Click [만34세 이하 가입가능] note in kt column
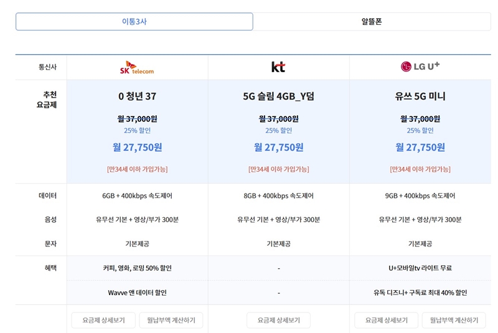Screen dimensions: 498x333 278,169
